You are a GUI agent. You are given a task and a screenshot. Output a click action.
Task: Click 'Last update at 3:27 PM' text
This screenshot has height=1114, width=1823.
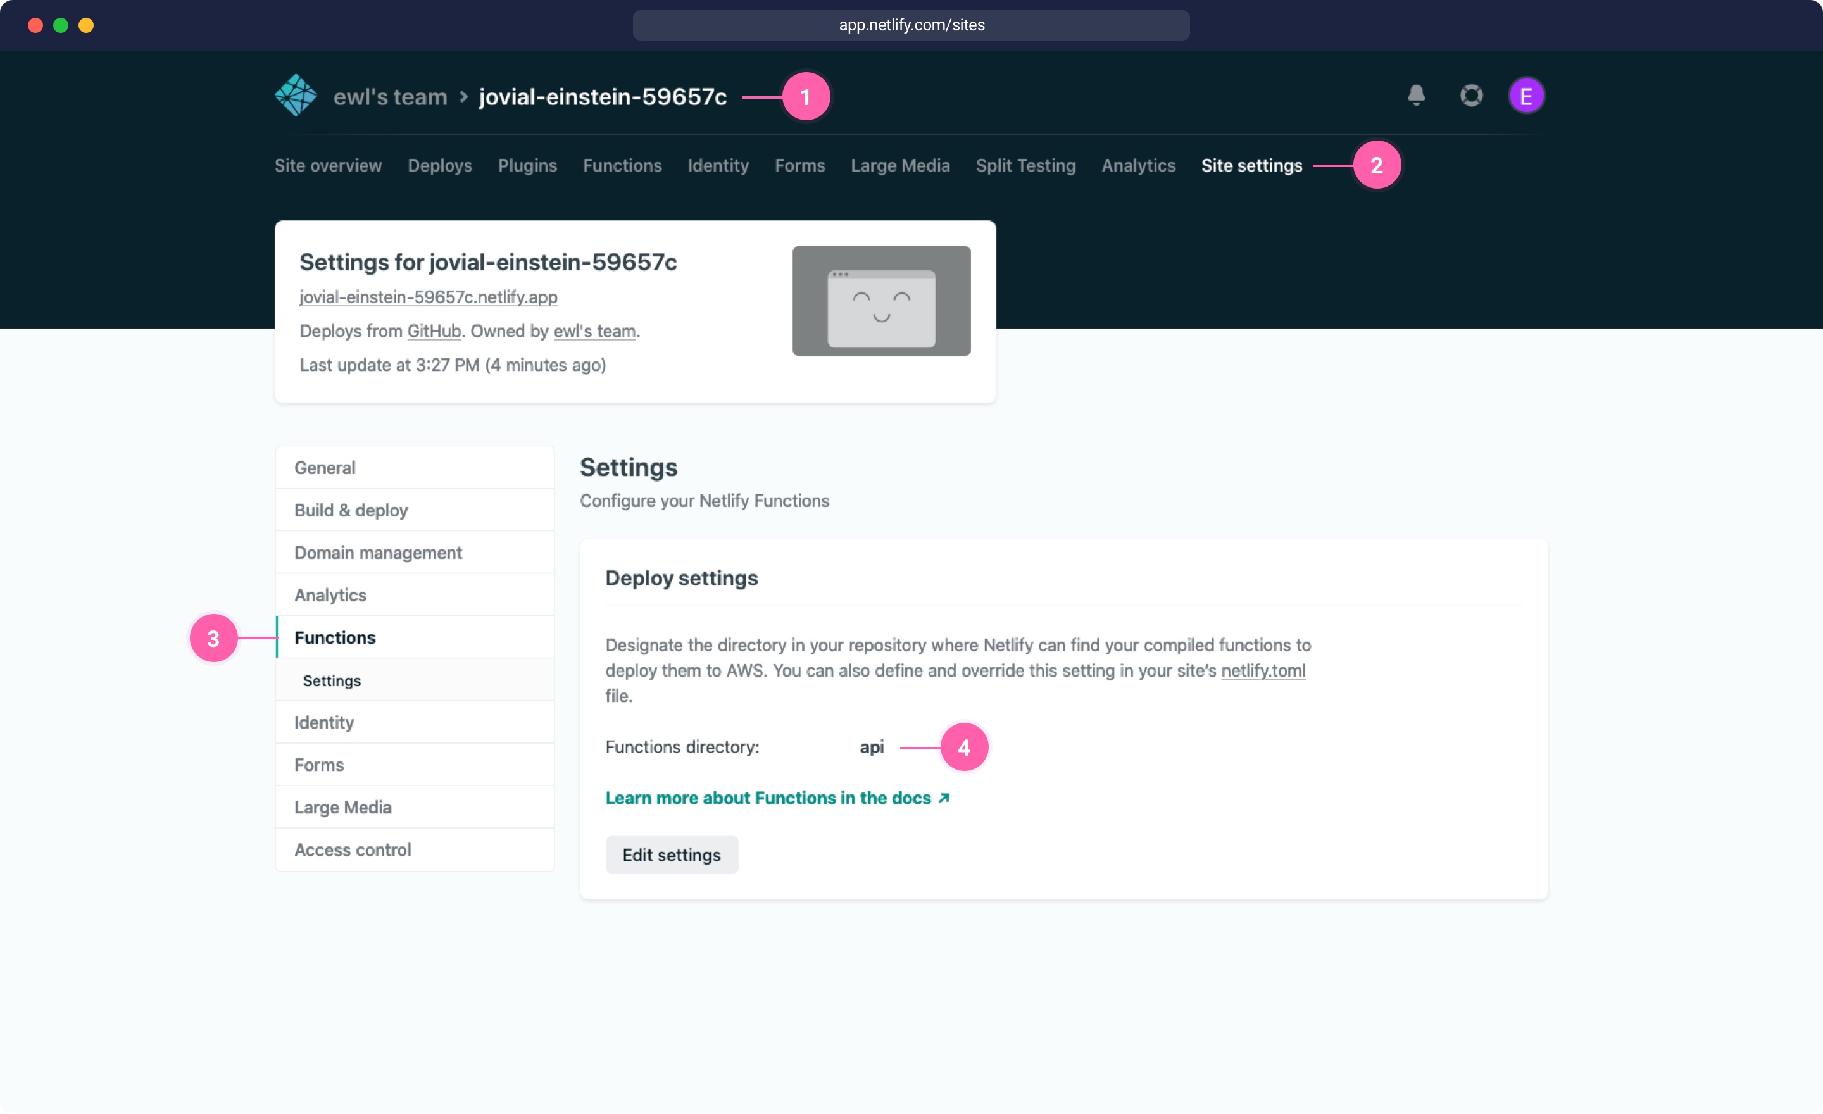[453, 365]
